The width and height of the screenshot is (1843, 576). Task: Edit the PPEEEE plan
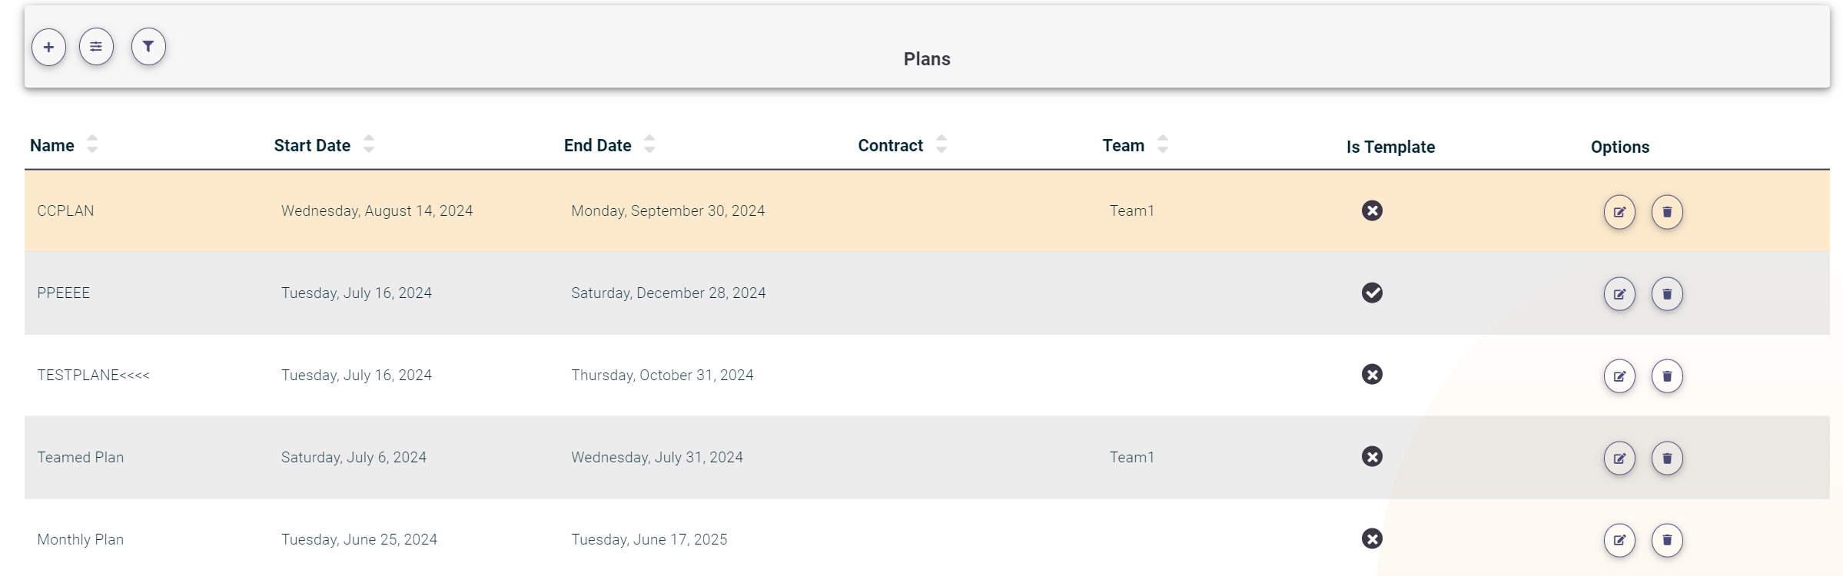[1619, 294]
